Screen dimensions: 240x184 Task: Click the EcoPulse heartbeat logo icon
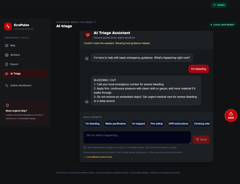[x=8, y=26]
